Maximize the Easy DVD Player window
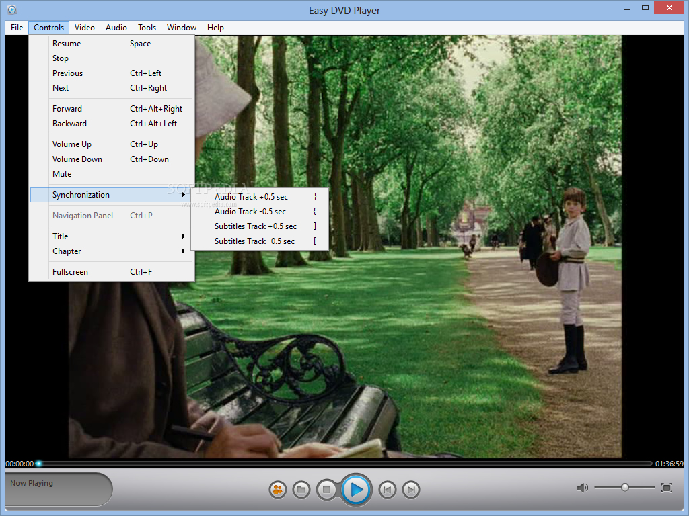Screen dimensions: 689x516 click(x=645, y=8)
